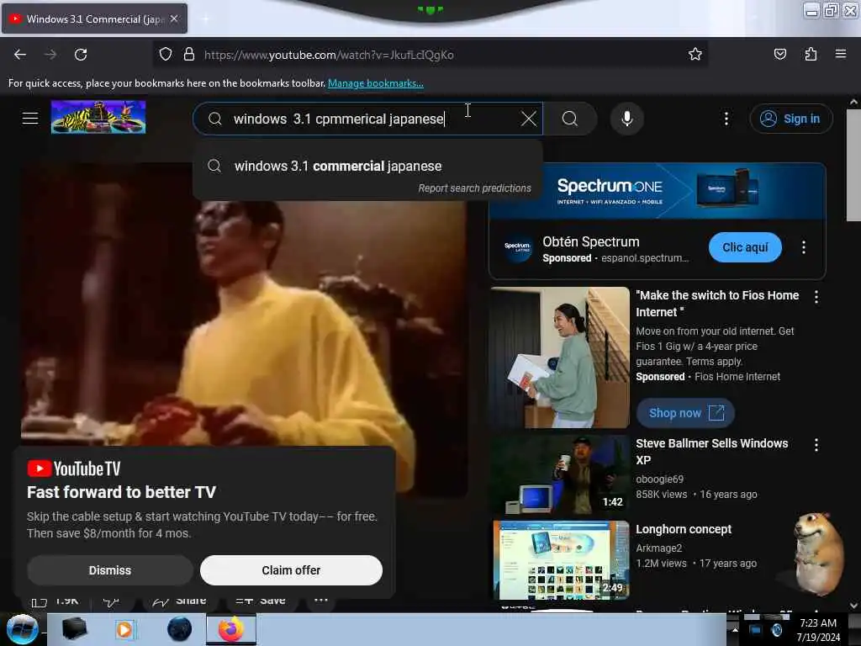Open the media player taskbar icon

point(125,629)
